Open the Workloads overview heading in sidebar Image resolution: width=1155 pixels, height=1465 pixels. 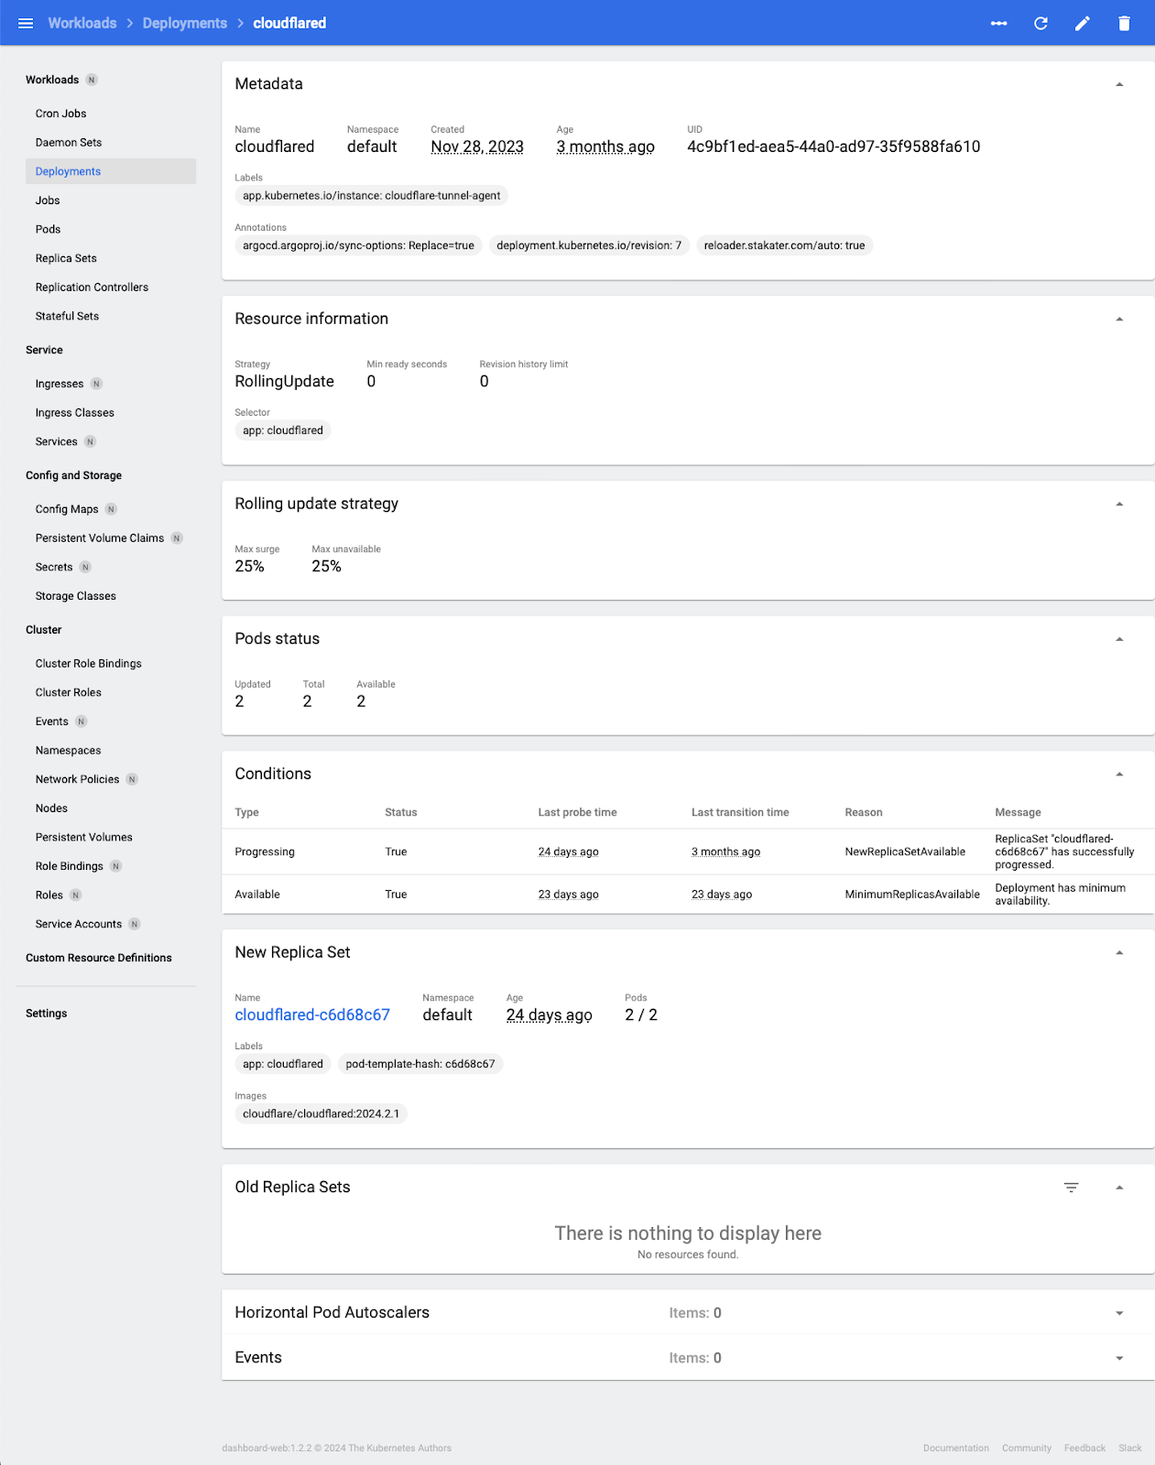click(x=52, y=80)
